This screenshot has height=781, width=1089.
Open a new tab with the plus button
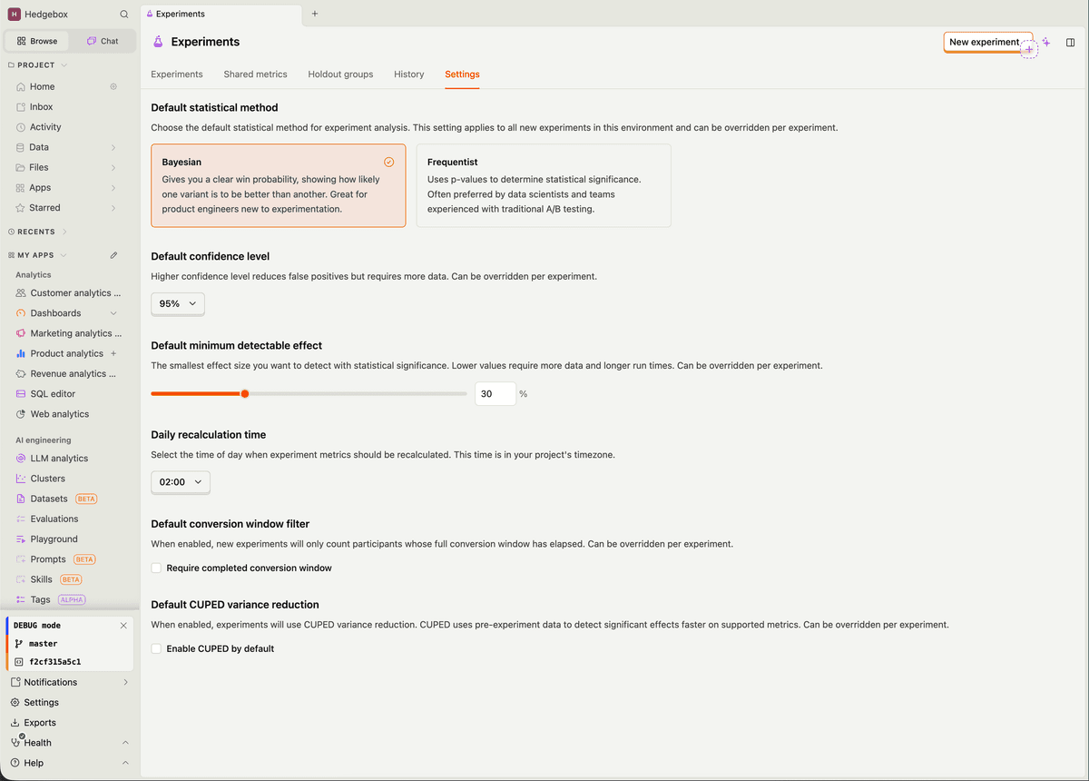(315, 14)
